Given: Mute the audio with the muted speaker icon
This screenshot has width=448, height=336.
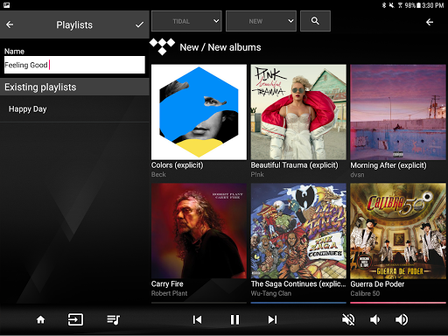Looking at the screenshot, I should 348,319.
